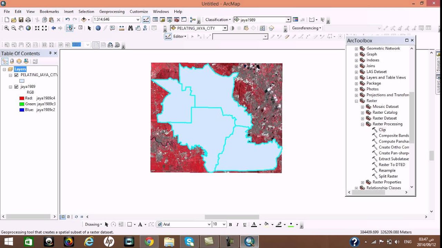Open the Geoprocessing menu
This screenshot has width=442, height=248.
pyautogui.click(x=112, y=12)
